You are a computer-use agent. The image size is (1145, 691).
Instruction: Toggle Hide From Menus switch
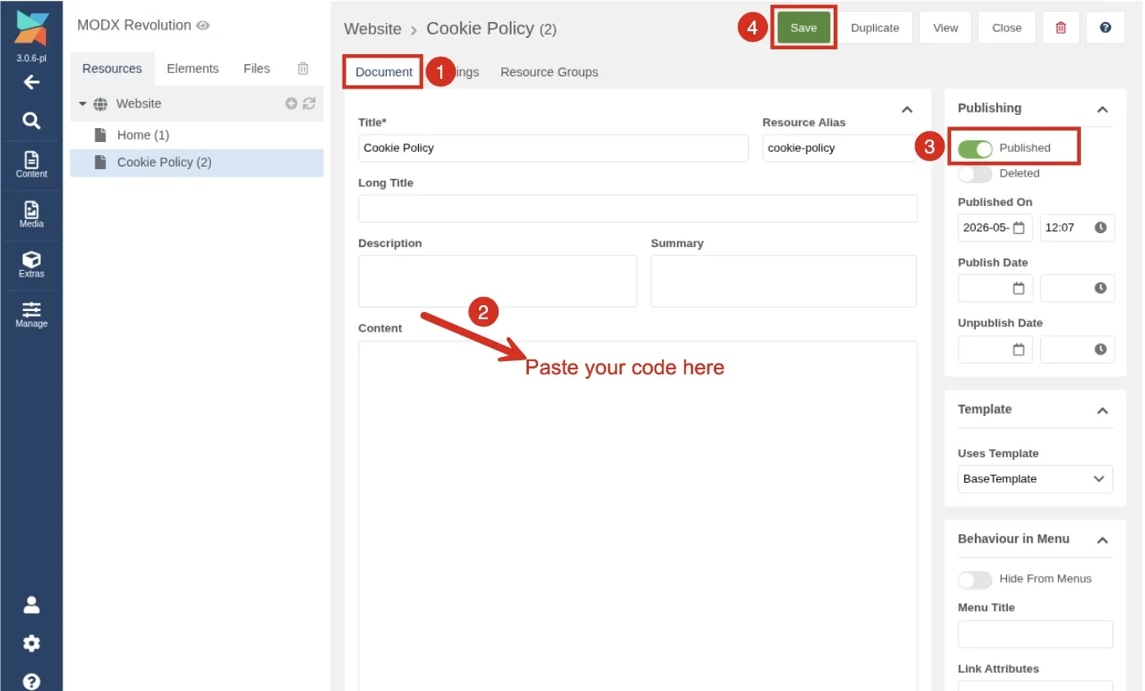975,579
